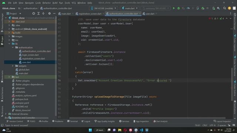Screen dimensions: 237x133
Task: Start debugging with the green bug icon
Action: [178, 8]
